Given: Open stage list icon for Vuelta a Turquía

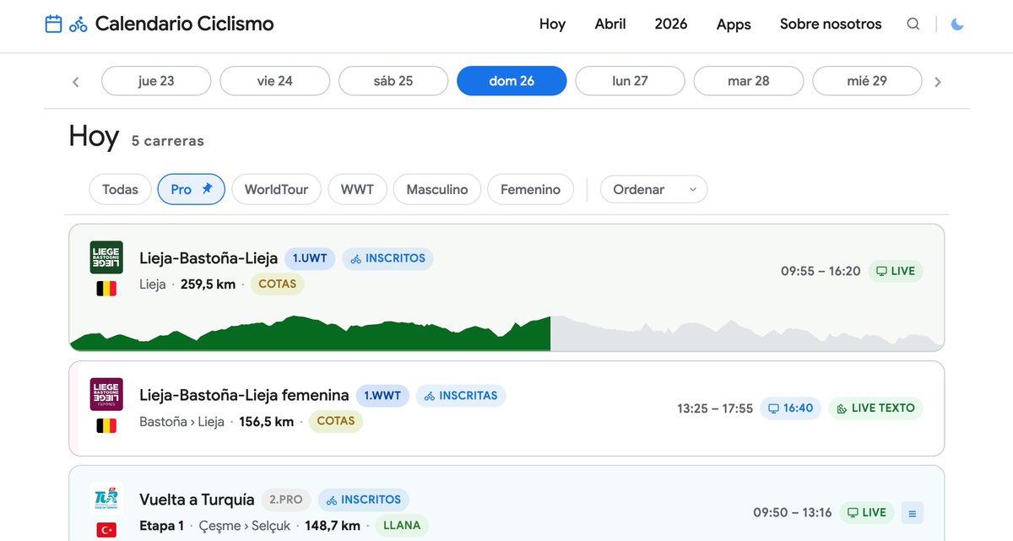Looking at the screenshot, I should 913,512.
